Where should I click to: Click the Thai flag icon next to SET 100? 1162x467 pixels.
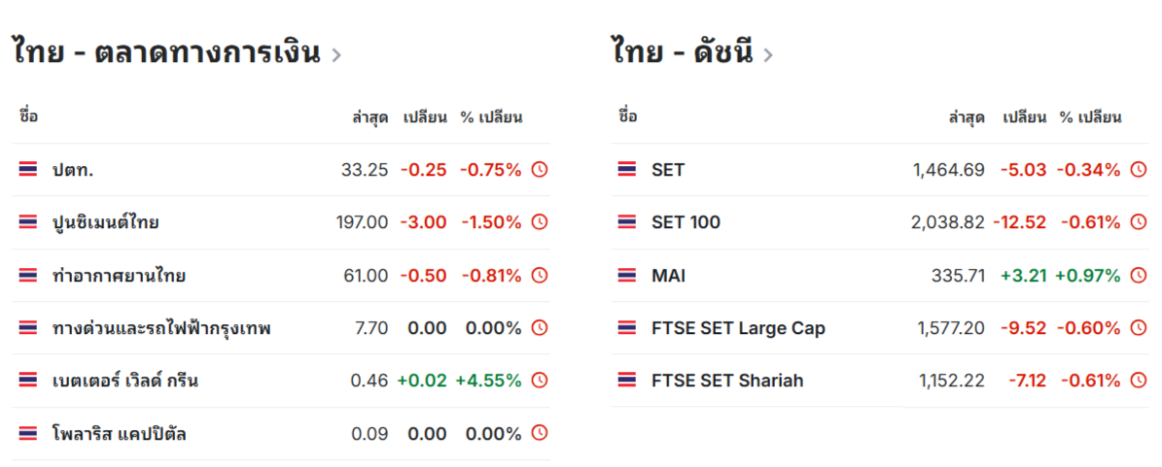[626, 222]
